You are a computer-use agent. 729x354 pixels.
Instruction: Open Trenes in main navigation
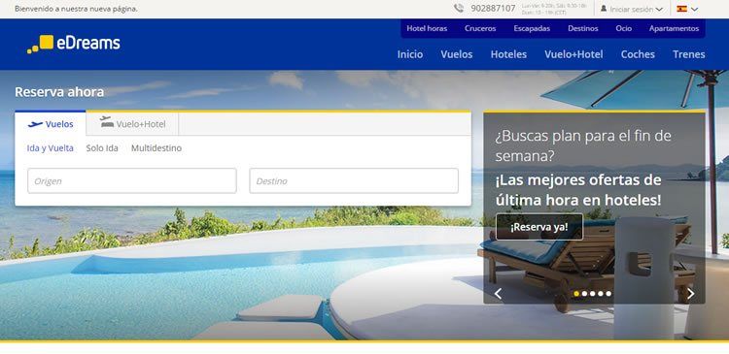pyautogui.click(x=689, y=54)
